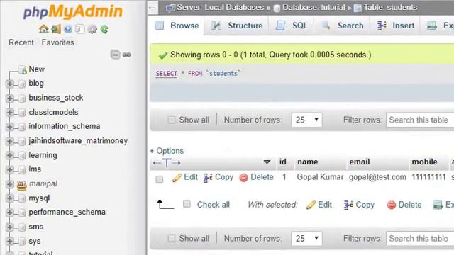The width and height of the screenshot is (454, 255).
Task: Click Database: tutorial in breadcrumb
Action: click(x=314, y=8)
